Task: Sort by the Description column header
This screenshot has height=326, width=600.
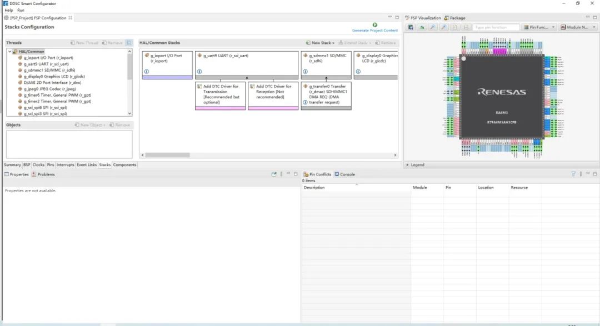Action: point(314,188)
